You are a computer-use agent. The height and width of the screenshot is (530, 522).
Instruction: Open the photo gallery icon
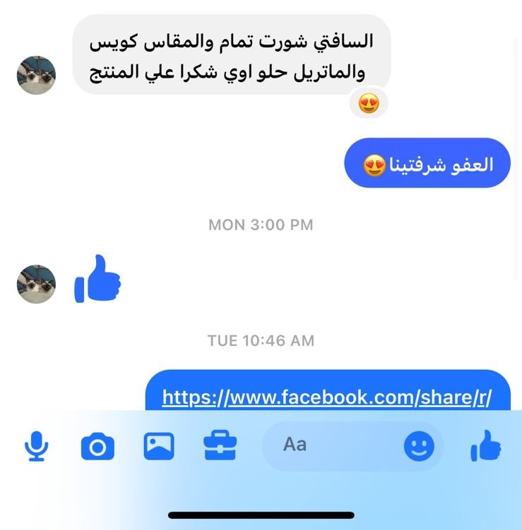pyautogui.click(x=159, y=446)
